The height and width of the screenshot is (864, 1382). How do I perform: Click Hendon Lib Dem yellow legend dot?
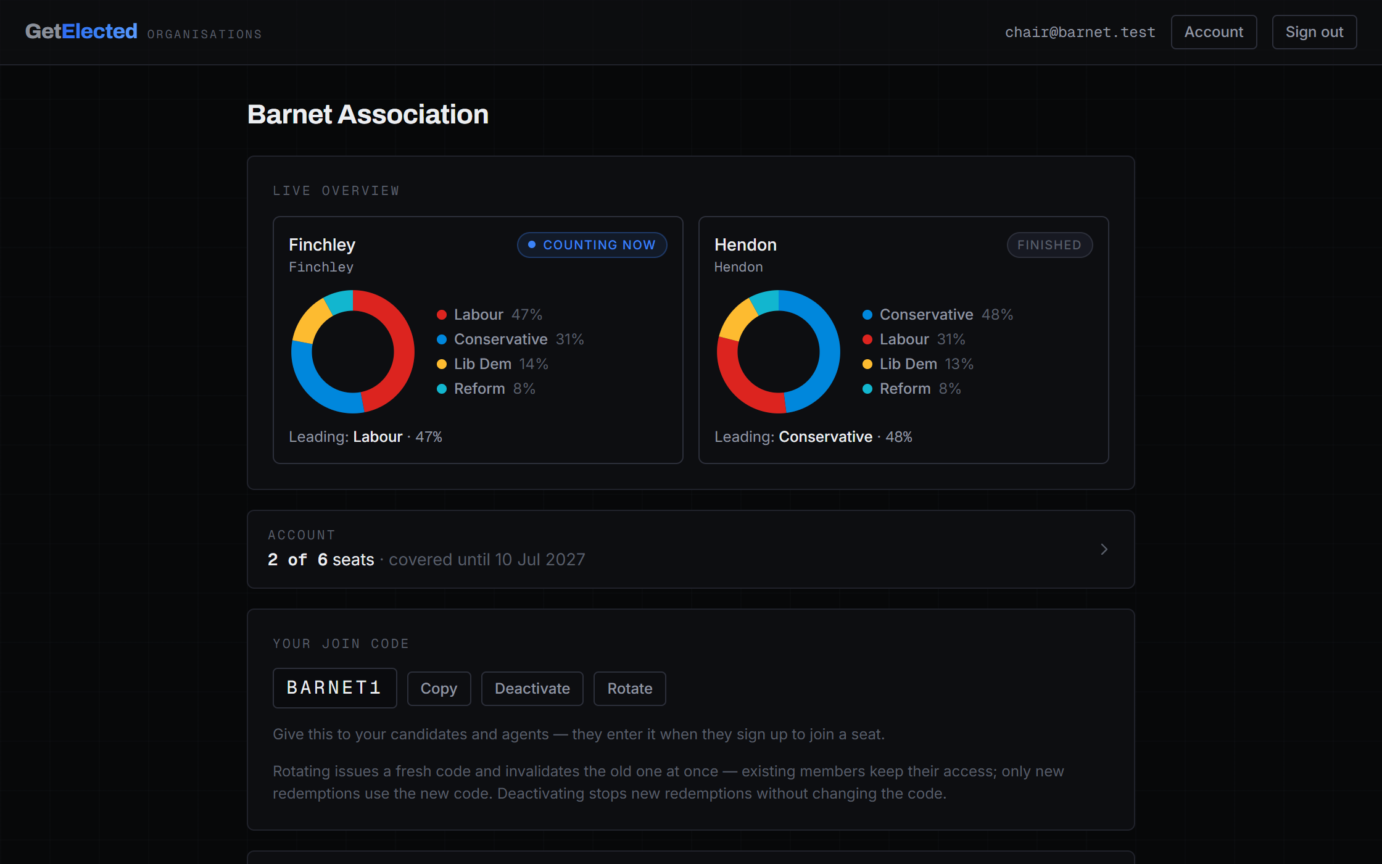pos(867,364)
